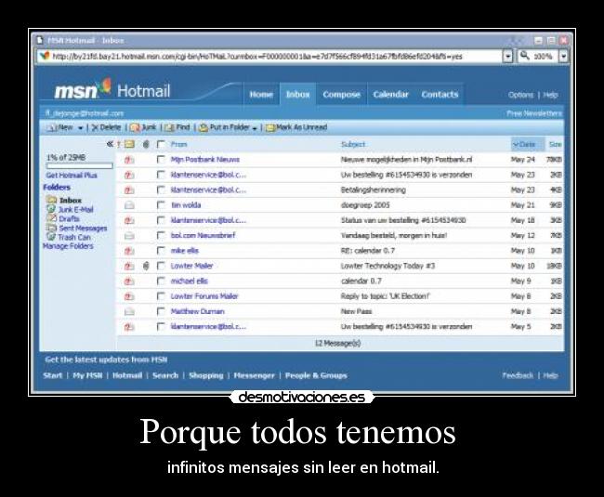Click the Search footer link
This screenshot has width=604, height=497.
click(x=165, y=375)
